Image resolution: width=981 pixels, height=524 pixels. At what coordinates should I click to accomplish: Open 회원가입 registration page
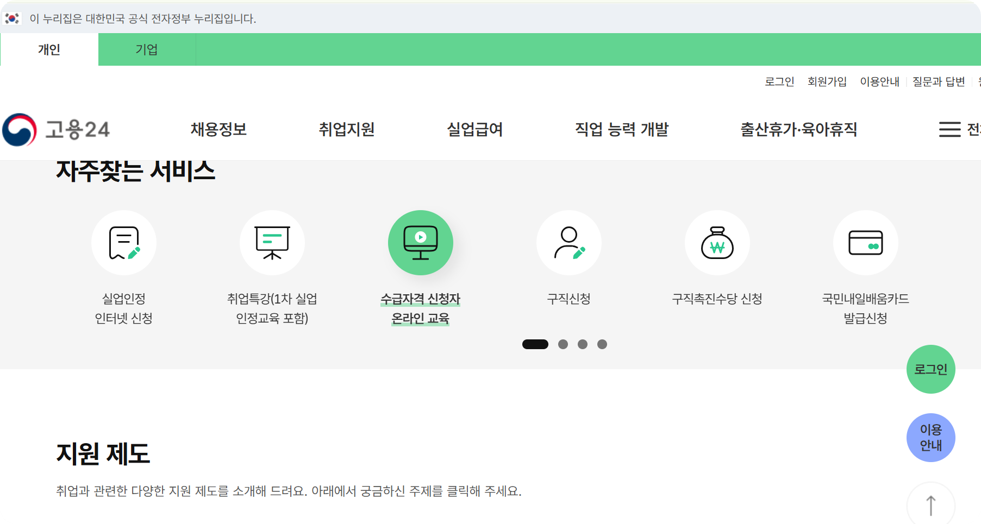tap(827, 81)
